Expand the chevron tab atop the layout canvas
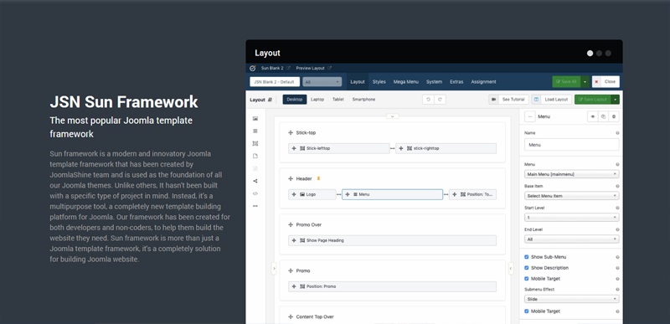 (392, 116)
